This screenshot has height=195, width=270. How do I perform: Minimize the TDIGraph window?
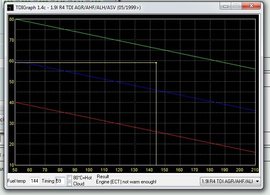[x=225, y=6]
